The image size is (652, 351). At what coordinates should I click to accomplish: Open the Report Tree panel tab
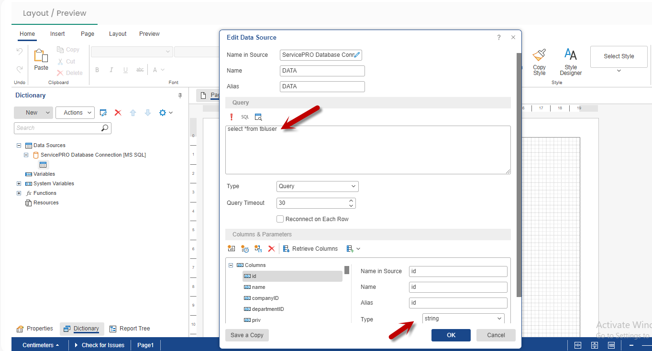[130, 329]
